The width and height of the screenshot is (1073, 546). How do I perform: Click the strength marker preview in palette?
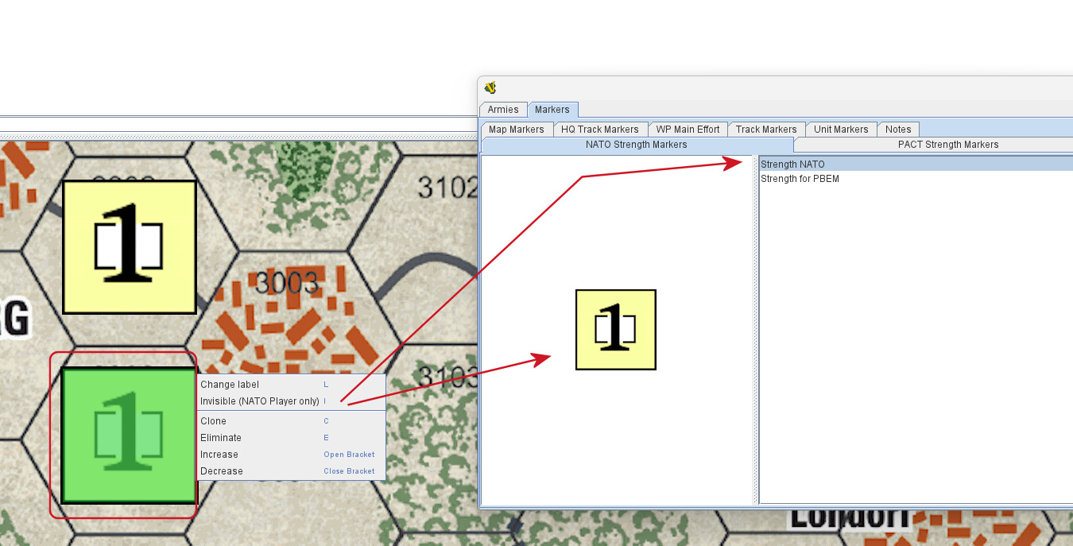coord(615,330)
